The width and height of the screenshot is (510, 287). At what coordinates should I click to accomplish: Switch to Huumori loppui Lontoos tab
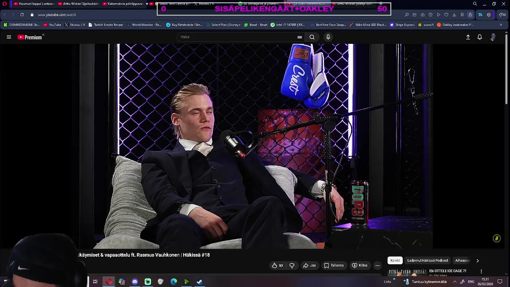point(34,4)
